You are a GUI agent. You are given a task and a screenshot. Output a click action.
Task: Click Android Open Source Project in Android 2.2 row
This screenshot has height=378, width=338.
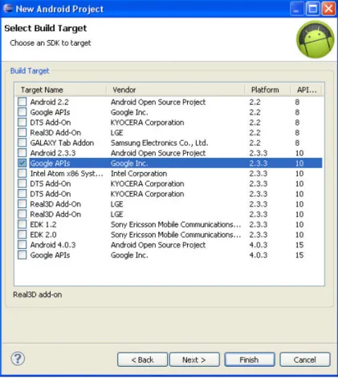click(x=158, y=102)
